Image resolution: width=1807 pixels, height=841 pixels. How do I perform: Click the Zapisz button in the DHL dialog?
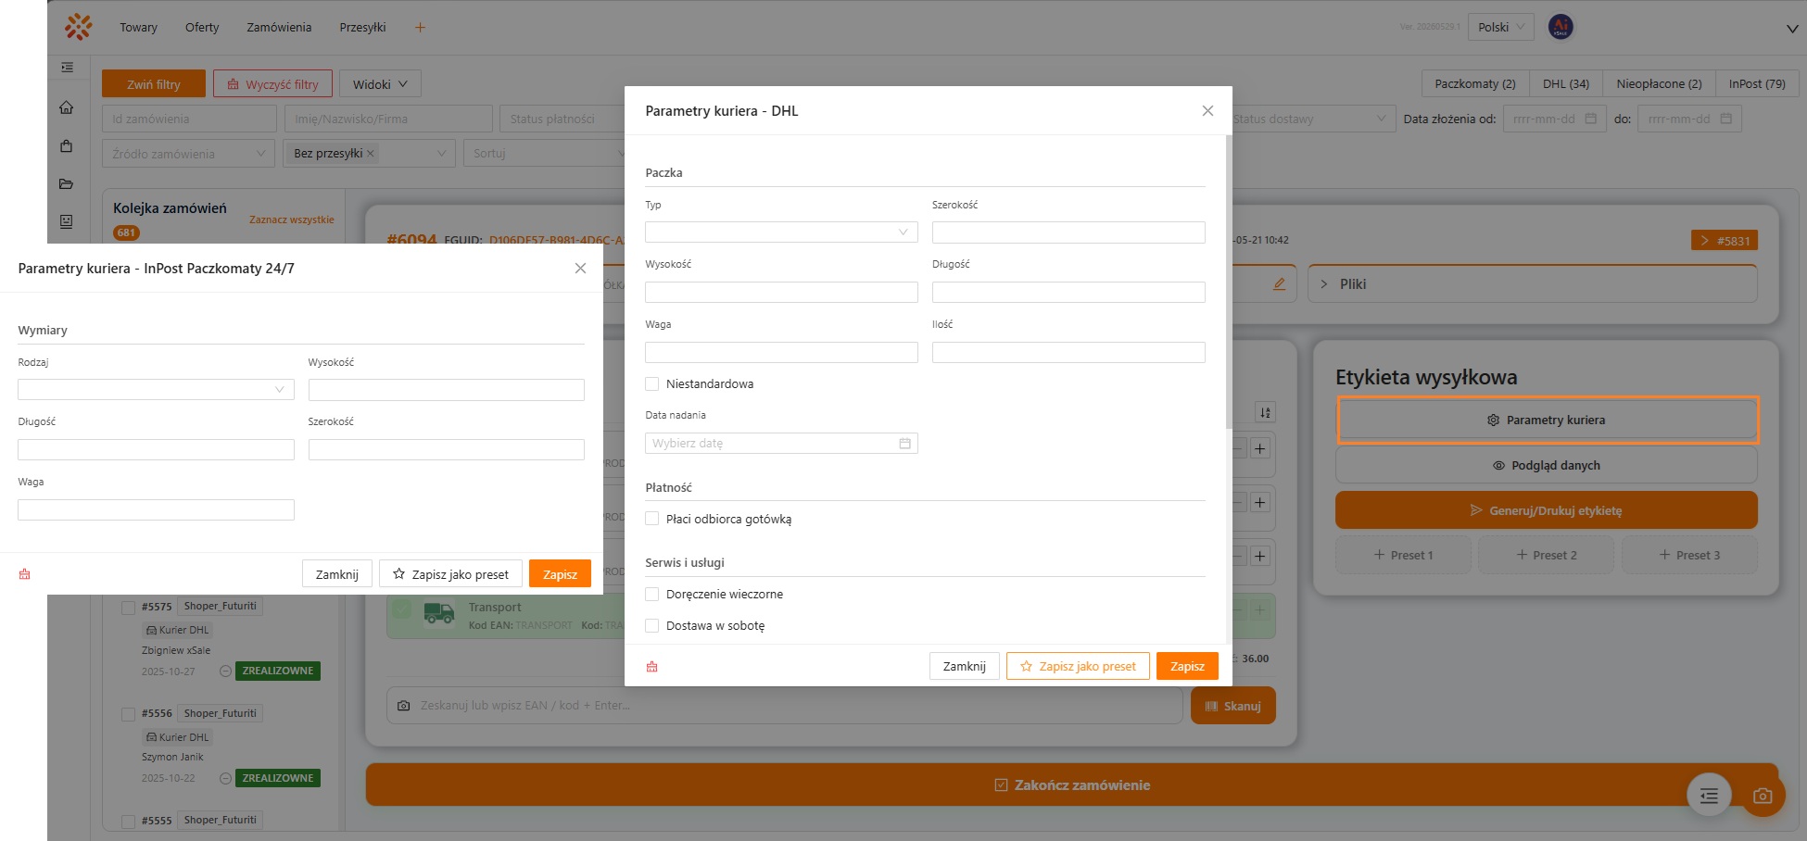[1187, 667]
